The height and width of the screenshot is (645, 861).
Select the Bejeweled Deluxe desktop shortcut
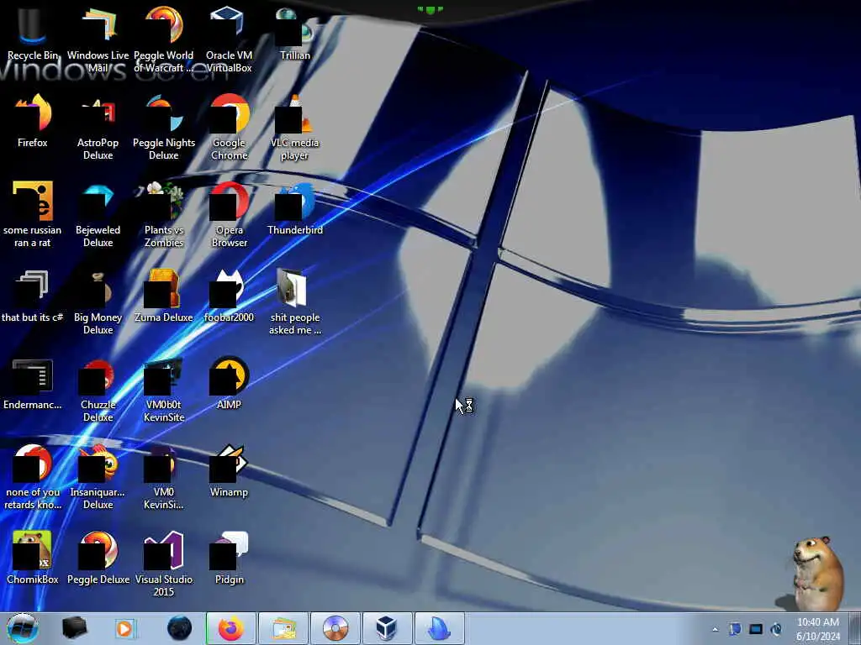[x=98, y=214]
